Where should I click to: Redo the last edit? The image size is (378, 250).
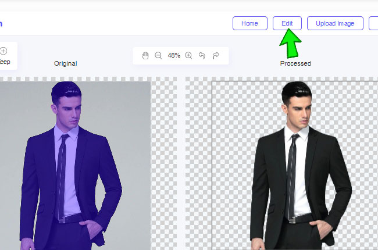point(216,55)
